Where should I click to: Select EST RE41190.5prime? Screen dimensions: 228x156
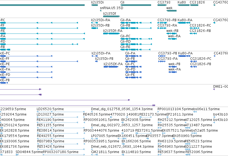coord(50,120)
